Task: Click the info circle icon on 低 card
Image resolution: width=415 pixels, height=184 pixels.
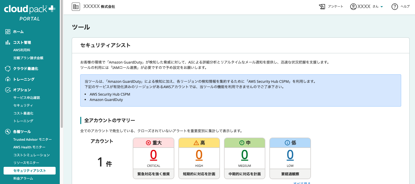Action: click(x=287, y=143)
